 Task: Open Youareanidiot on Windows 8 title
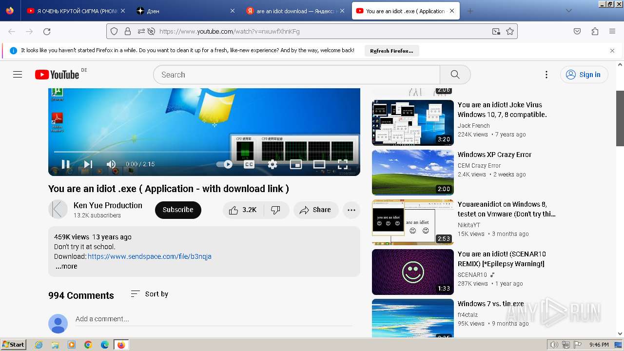click(507, 209)
